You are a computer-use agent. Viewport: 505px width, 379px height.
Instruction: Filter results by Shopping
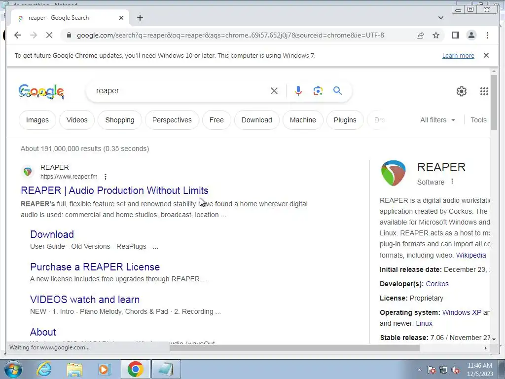(120, 120)
